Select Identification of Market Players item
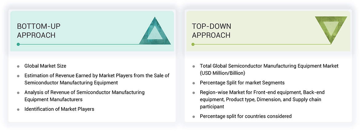This screenshot has width=360, height=131. 59,109
